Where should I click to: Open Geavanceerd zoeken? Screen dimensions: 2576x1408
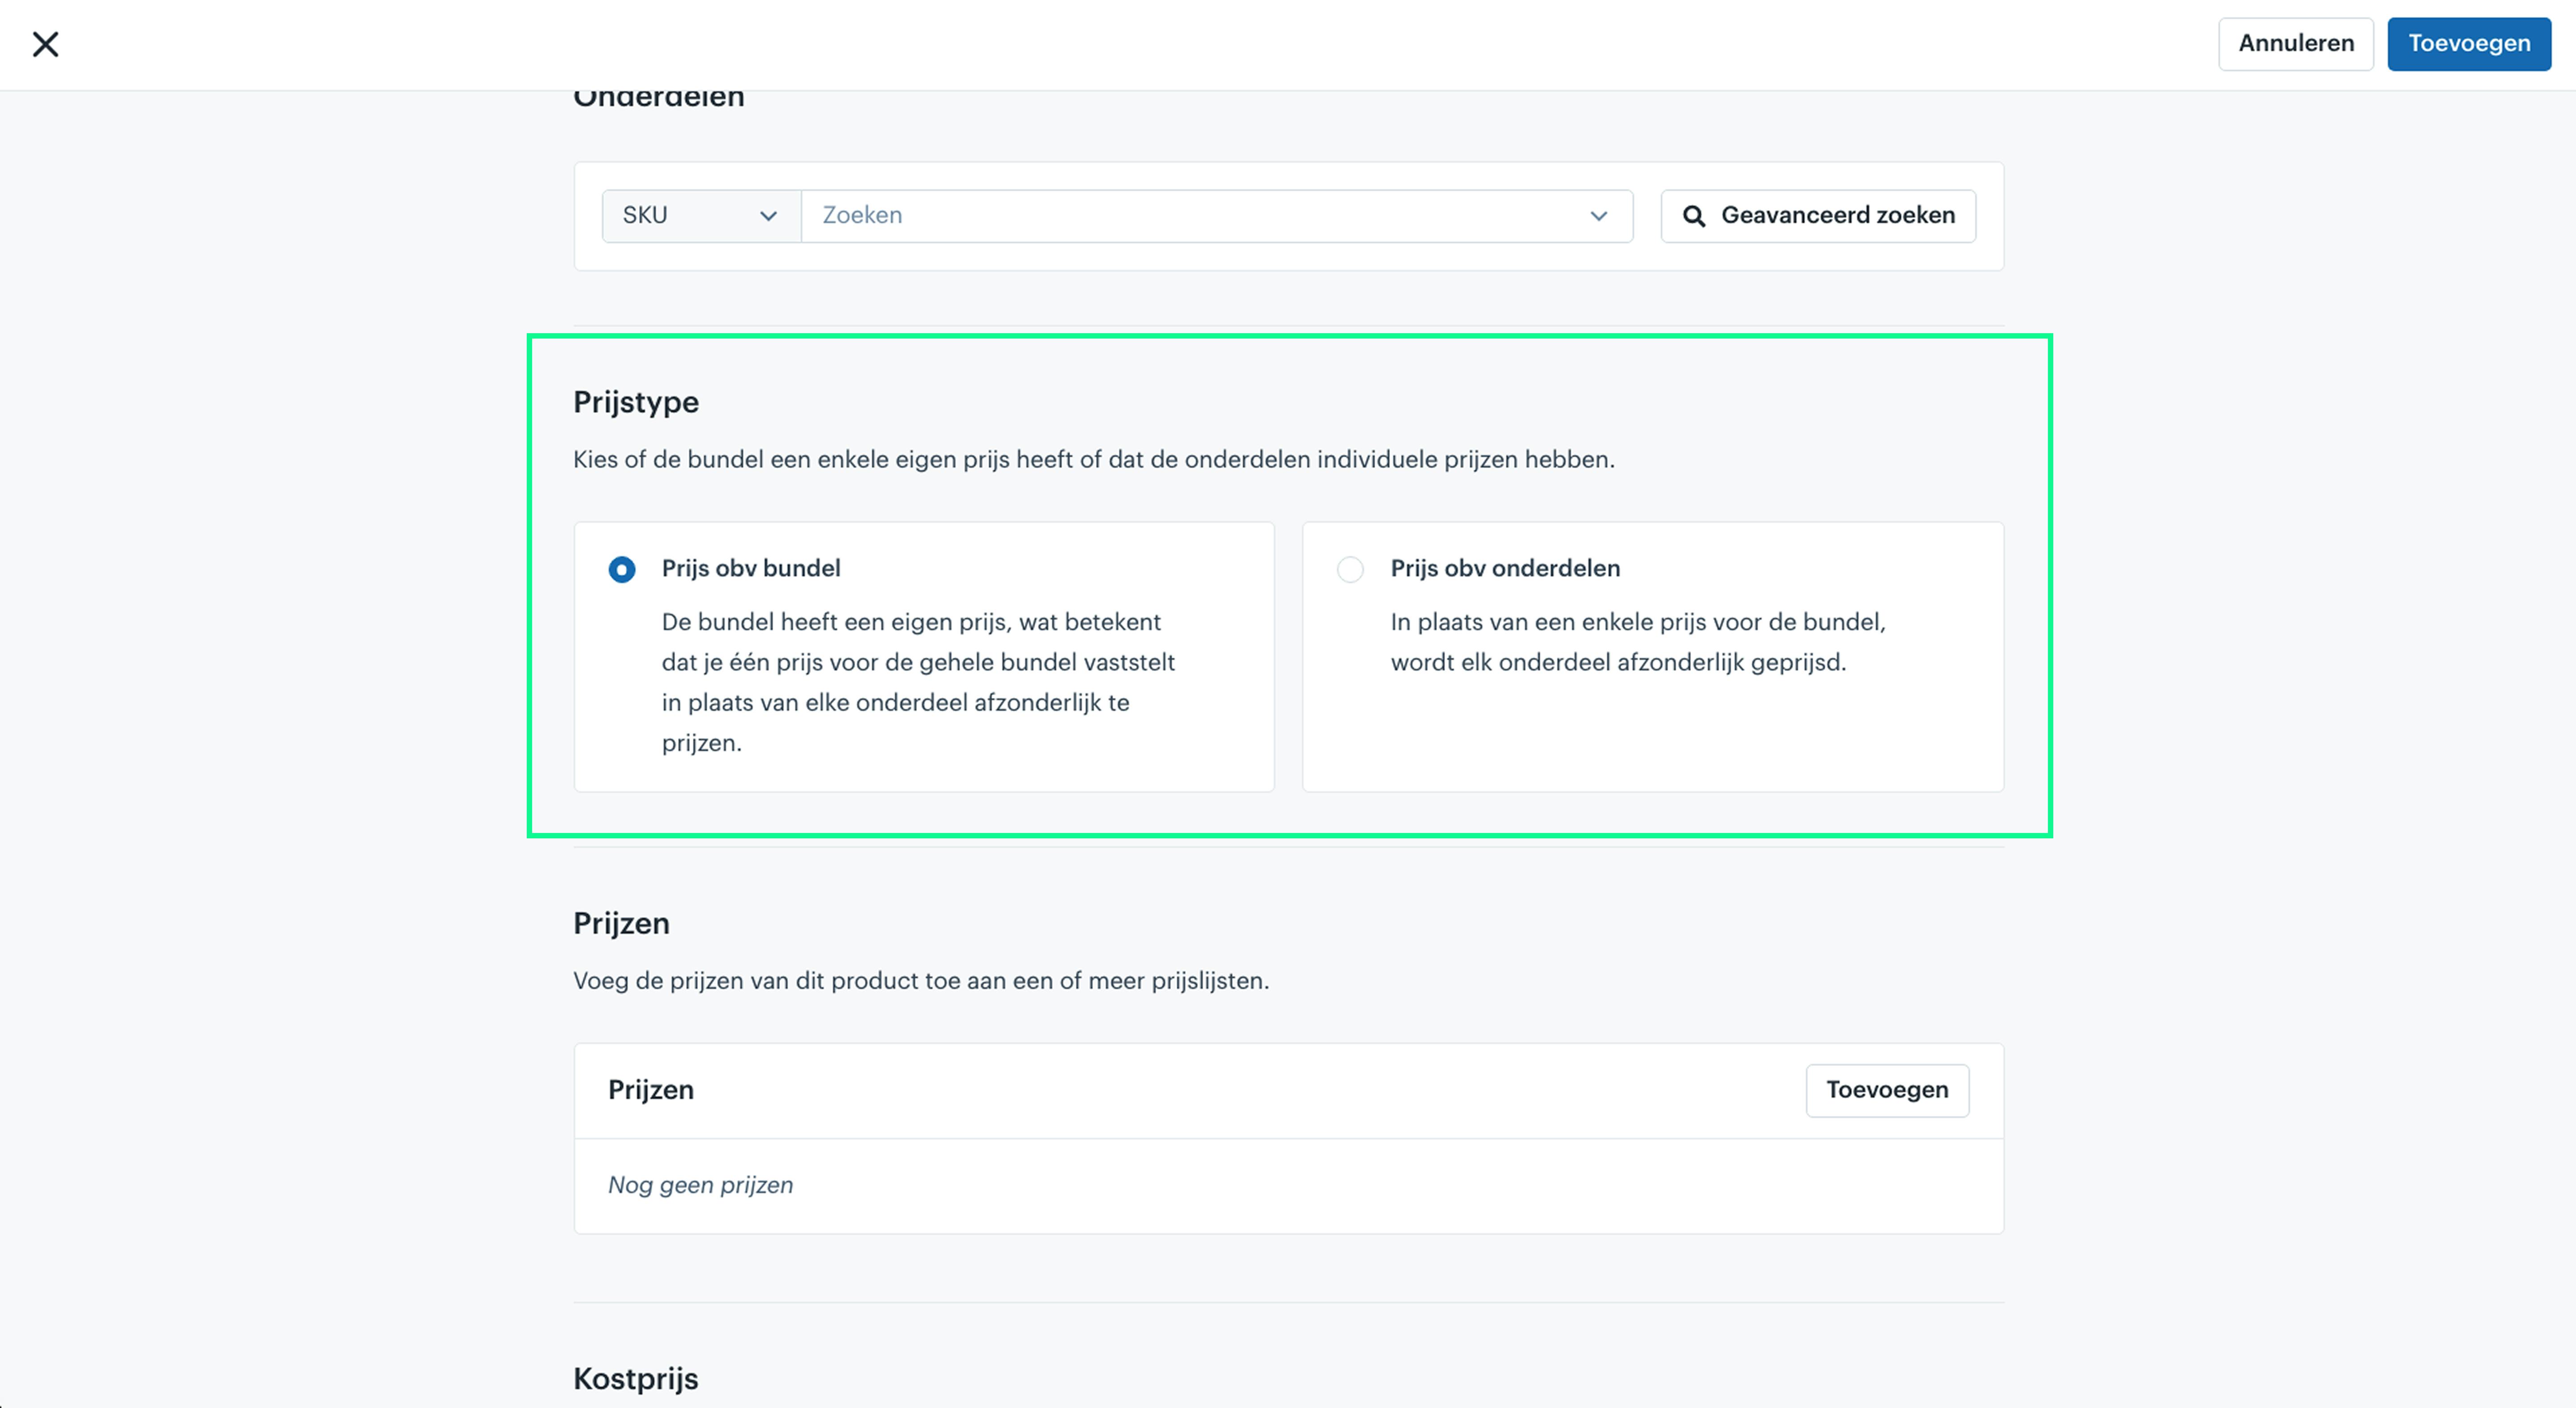1818,216
